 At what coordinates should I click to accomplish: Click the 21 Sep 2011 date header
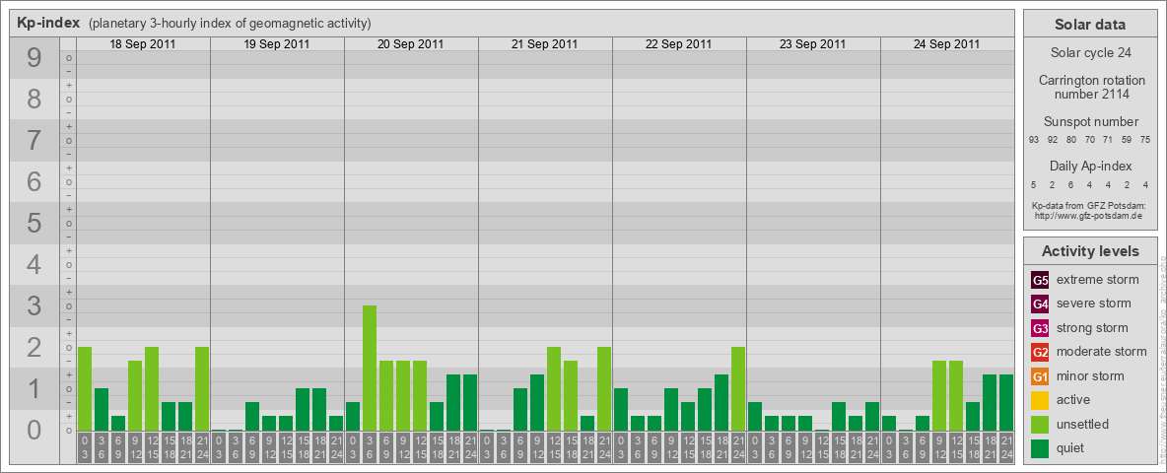[x=545, y=44]
